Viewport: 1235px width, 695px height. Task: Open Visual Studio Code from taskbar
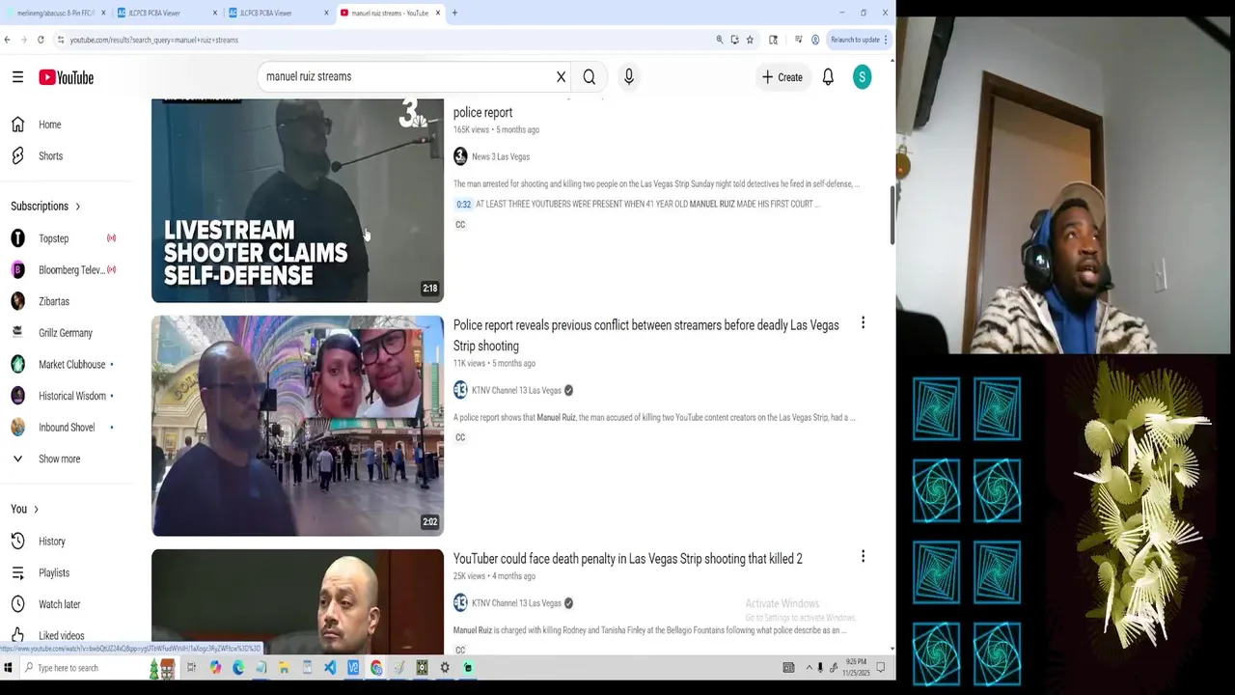pos(330,668)
